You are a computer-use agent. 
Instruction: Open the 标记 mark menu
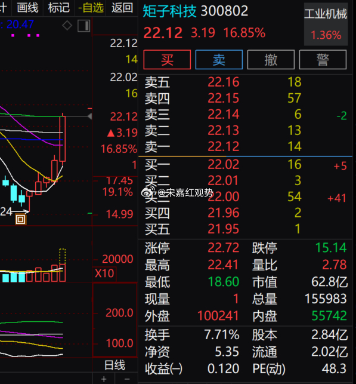point(58,8)
